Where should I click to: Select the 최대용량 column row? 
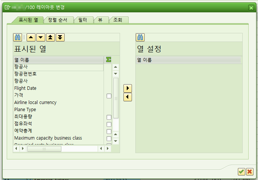pyautogui.click(x=58, y=116)
